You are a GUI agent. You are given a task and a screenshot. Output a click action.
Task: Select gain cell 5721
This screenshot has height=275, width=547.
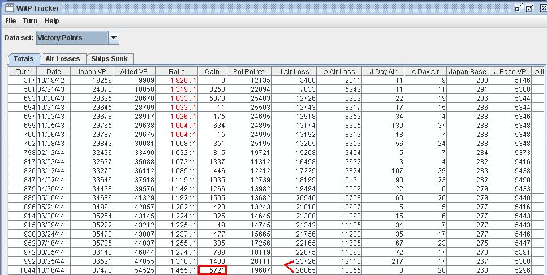(x=212, y=270)
